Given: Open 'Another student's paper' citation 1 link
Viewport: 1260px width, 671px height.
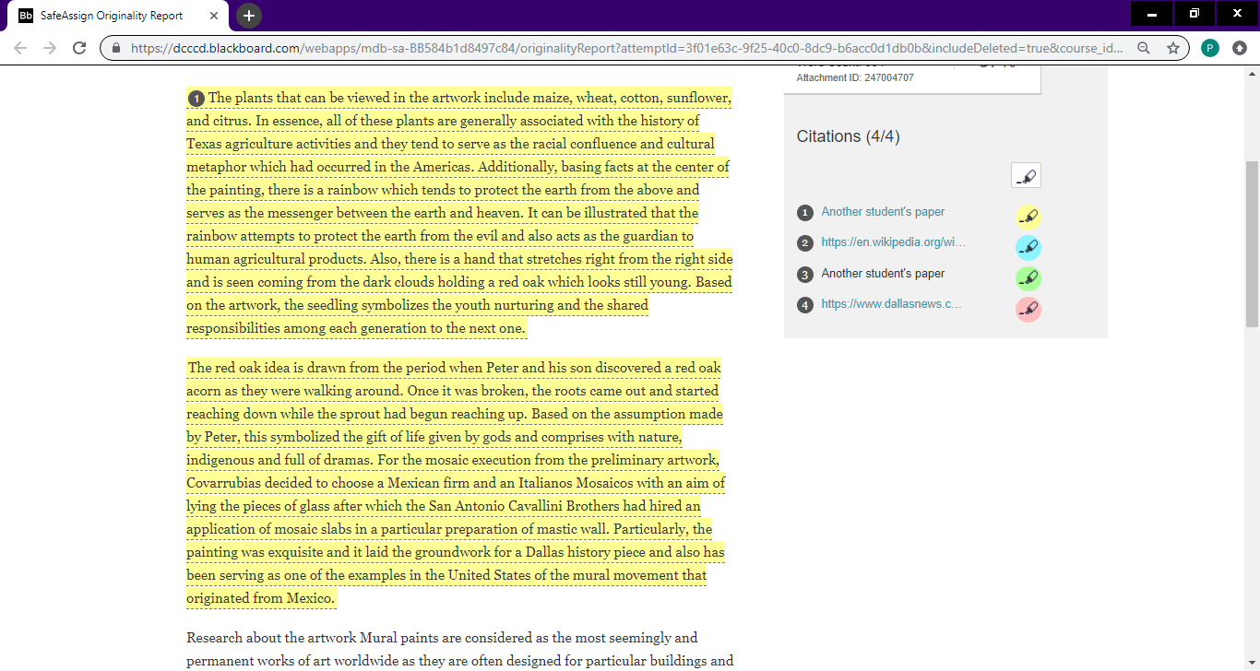Looking at the screenshot, I should 883,212.
